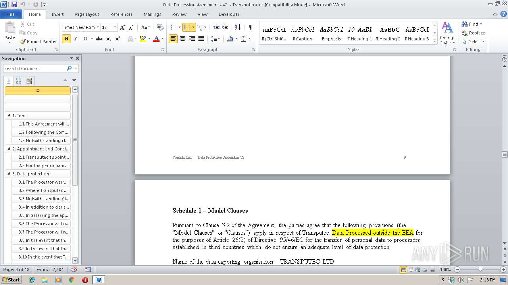Browse headings tab in Navigation pane
The image size is (508, 285).
click(8, 81)
